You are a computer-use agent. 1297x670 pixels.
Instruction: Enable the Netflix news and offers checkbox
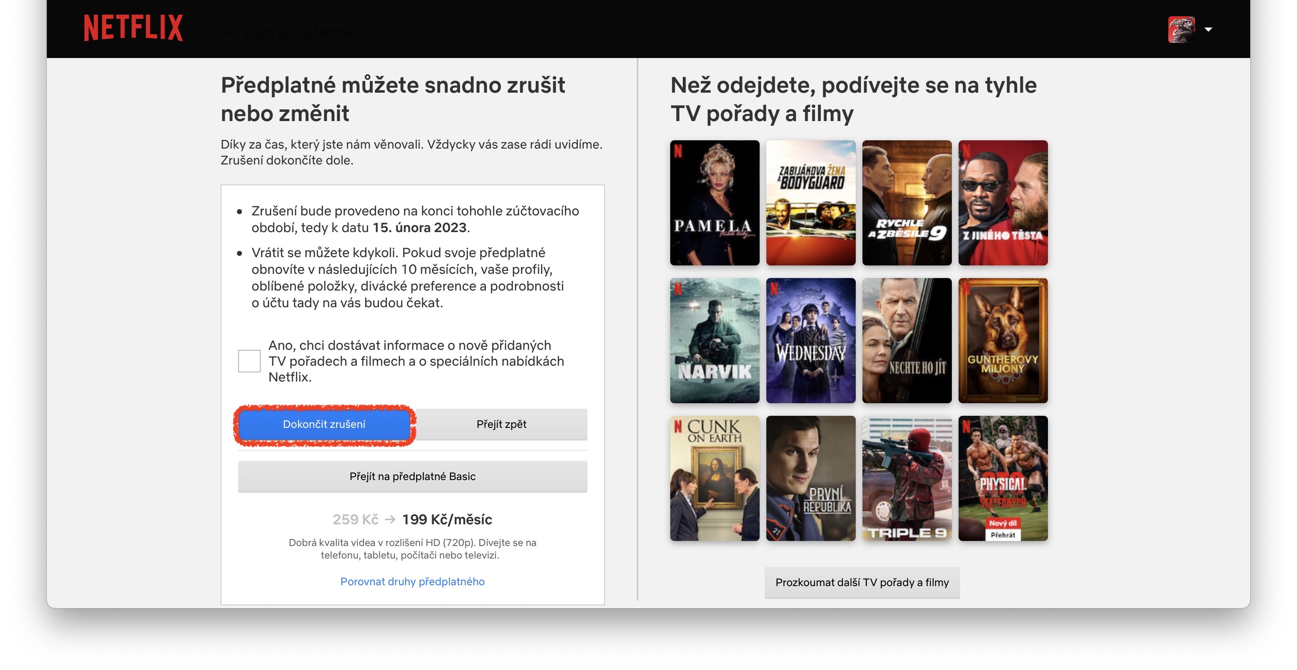(x=249, y=361)
